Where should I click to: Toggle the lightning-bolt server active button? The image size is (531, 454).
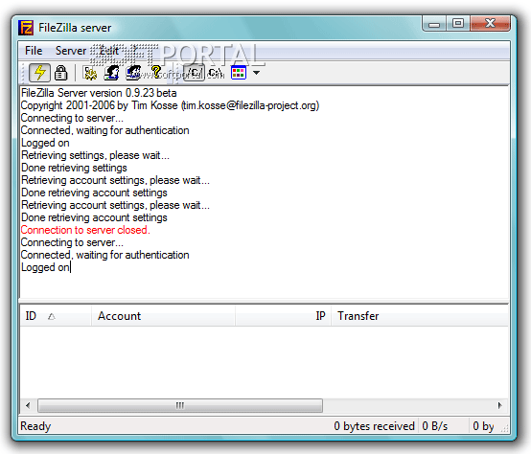pyautogui.click(x=39, y=73)
